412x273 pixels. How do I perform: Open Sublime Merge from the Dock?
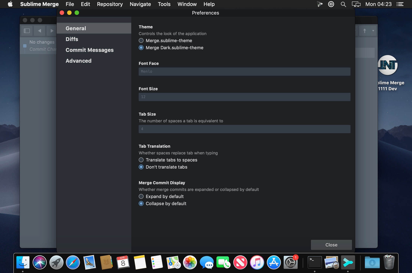[348, 262]
